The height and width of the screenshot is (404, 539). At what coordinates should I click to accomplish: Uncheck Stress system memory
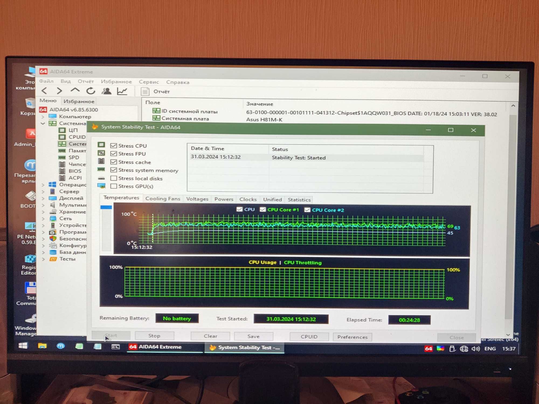coord(114,170)
